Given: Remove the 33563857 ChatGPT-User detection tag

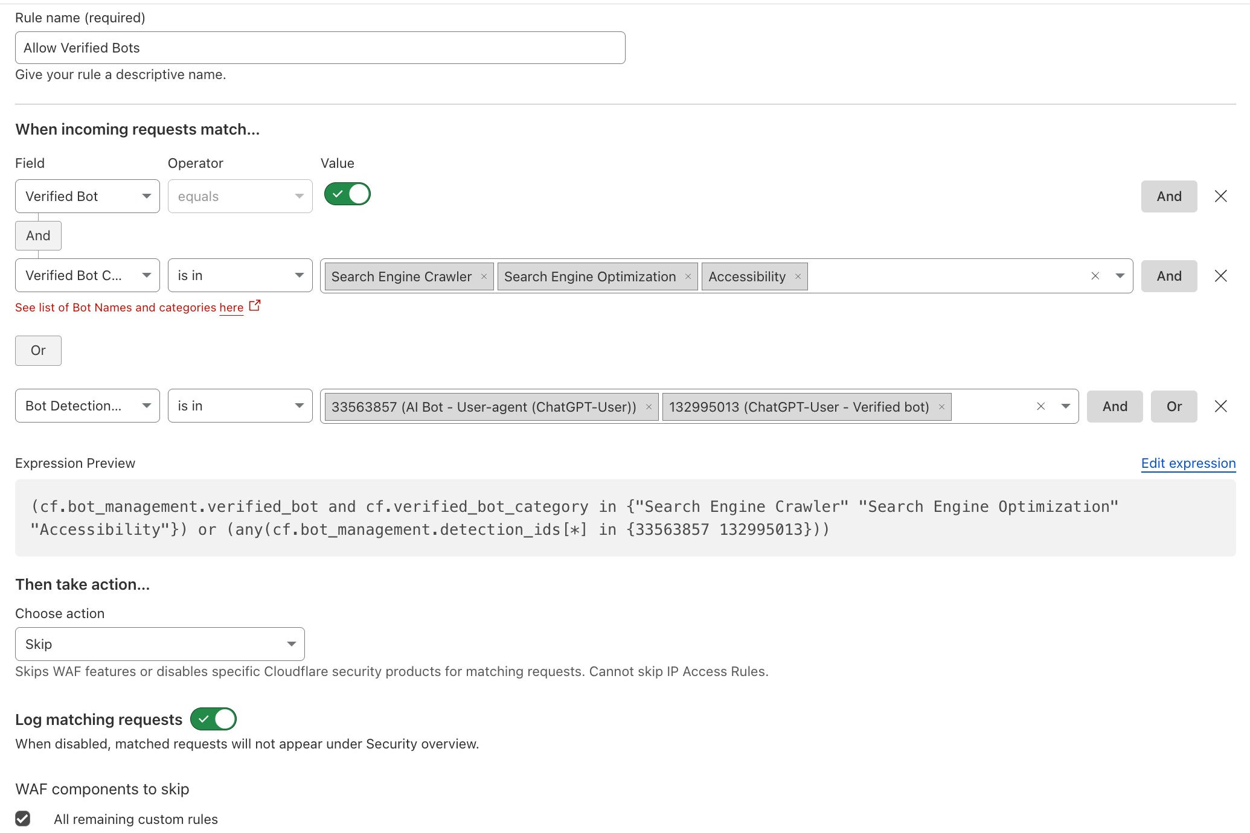Looking at the screenshot, I should coord(649,407).
